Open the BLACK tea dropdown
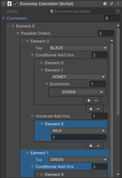Screen dimensions: 122x178 click(79, 48)
